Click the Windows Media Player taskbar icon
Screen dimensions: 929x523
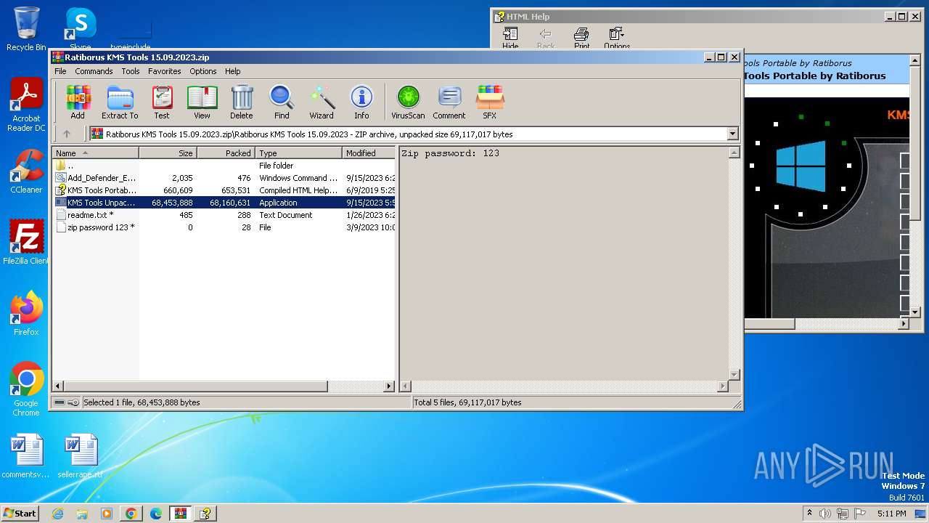click(x=107, y=514)
